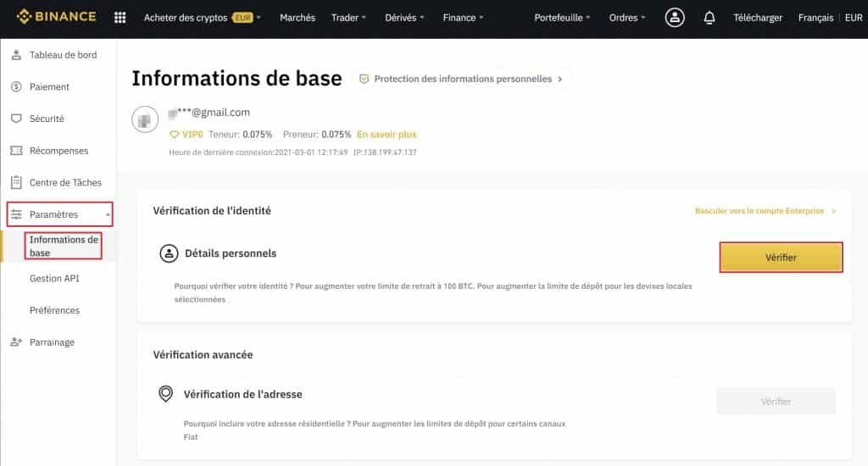Image resolution: width=868 pixels, height=466 pixels.
Task: Click the Vérification de l'adresse location pin icon
Action: point(165,394)
